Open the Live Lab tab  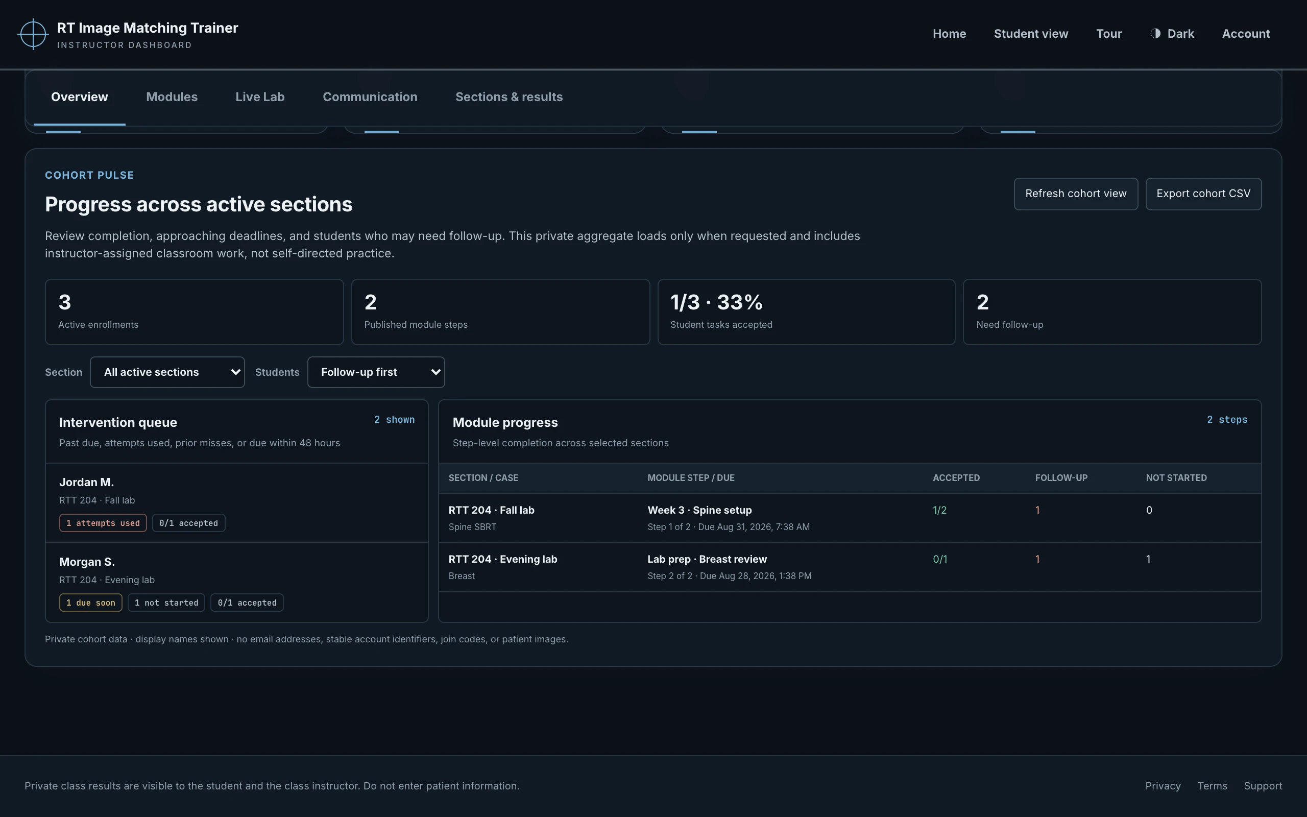pyautogui.click(x=260, y=97)
